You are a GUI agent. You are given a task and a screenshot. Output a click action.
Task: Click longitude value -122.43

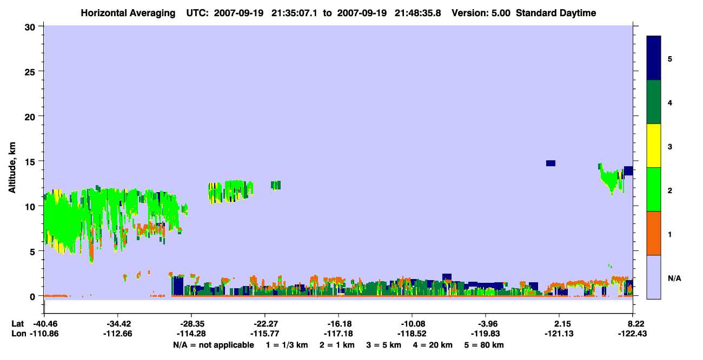pyautogui.click(x=633, y=334)
